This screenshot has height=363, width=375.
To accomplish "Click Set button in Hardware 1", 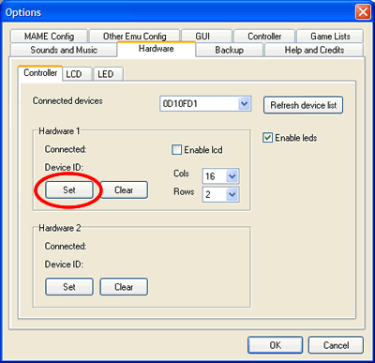I will click(69, 189).
